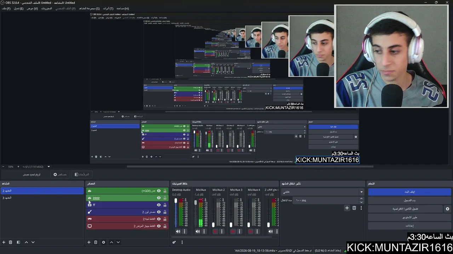
Task: Open source properties gear in sources toolbar
Action: [103, 242]
